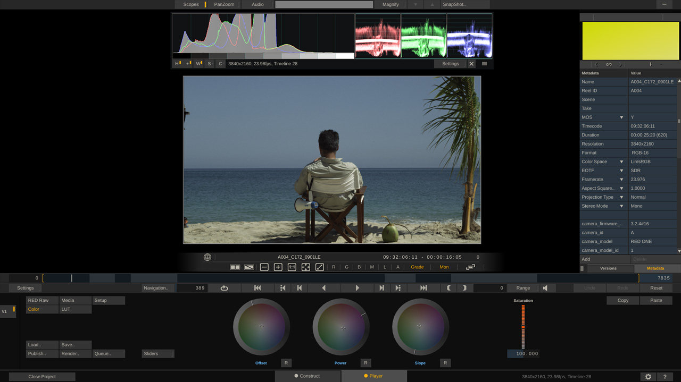681x382 pixels.
Task: Mute audio with the speaker icon
Action: tap(545, 287)
